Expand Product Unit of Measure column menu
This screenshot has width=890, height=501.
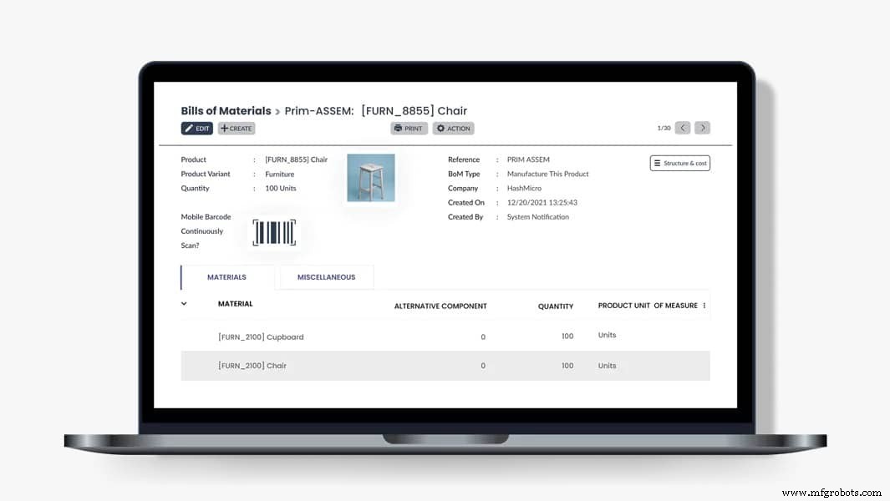pyautogui.click(x=704, y=306)
